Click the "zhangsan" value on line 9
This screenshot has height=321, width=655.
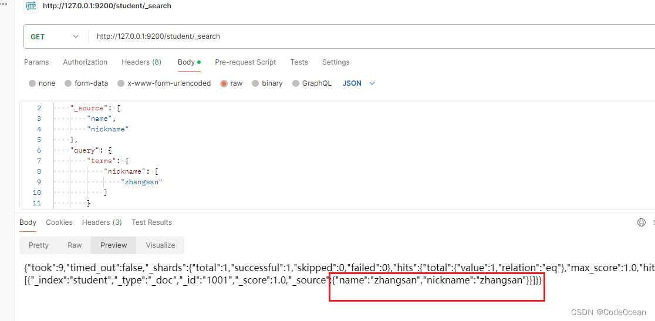141,182
